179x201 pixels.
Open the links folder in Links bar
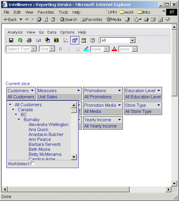(x=144, y=12)
